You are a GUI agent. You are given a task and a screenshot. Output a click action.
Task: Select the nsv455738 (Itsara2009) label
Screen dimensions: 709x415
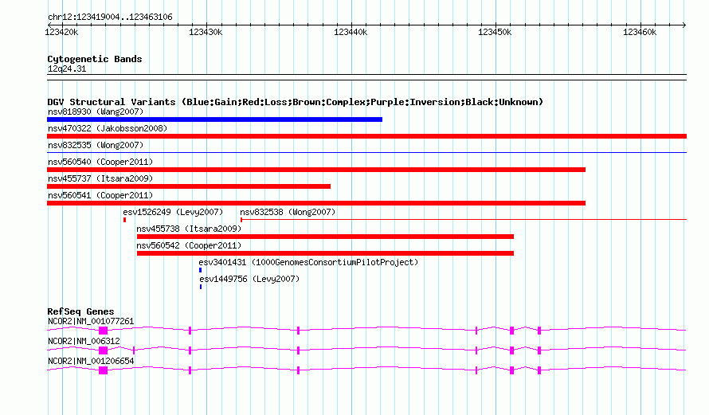(x=189, y=229)
